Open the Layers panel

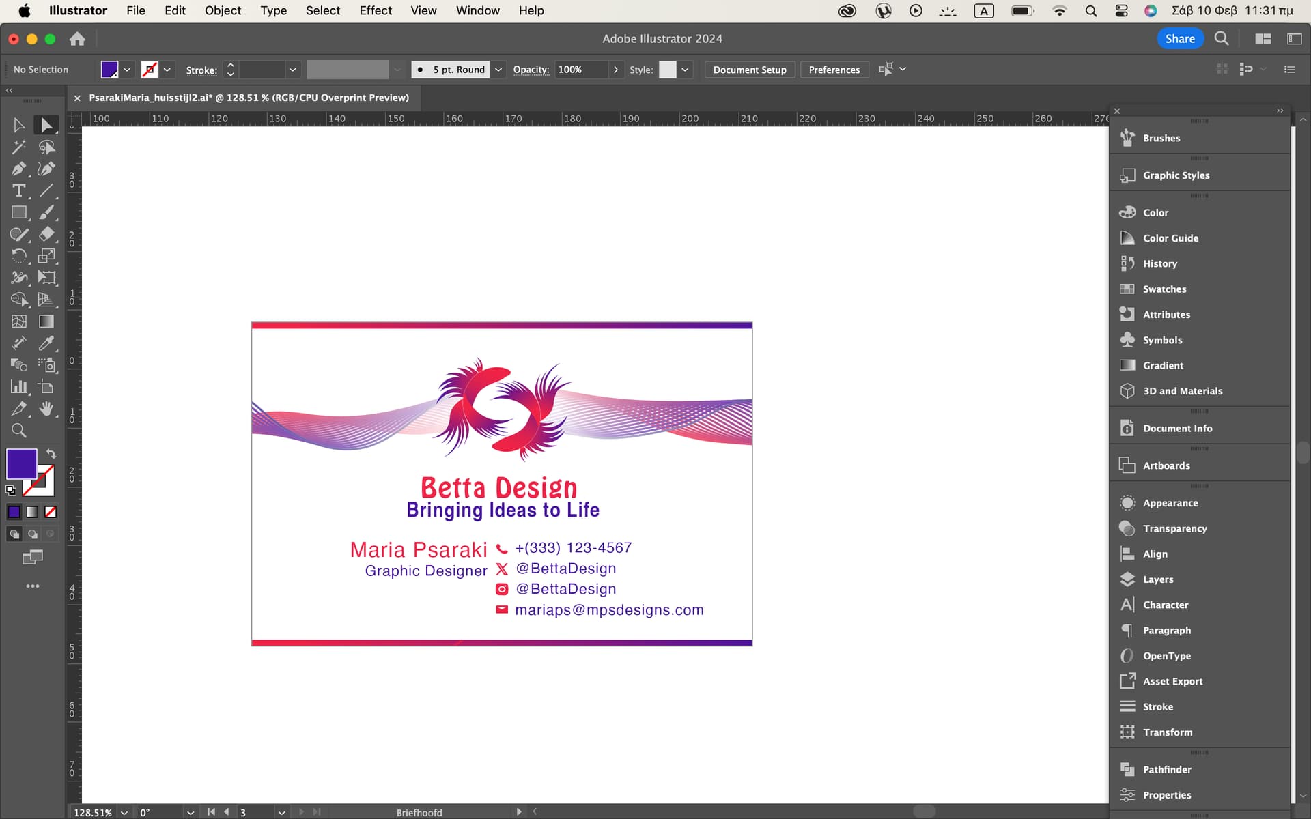pos(1158,579)
